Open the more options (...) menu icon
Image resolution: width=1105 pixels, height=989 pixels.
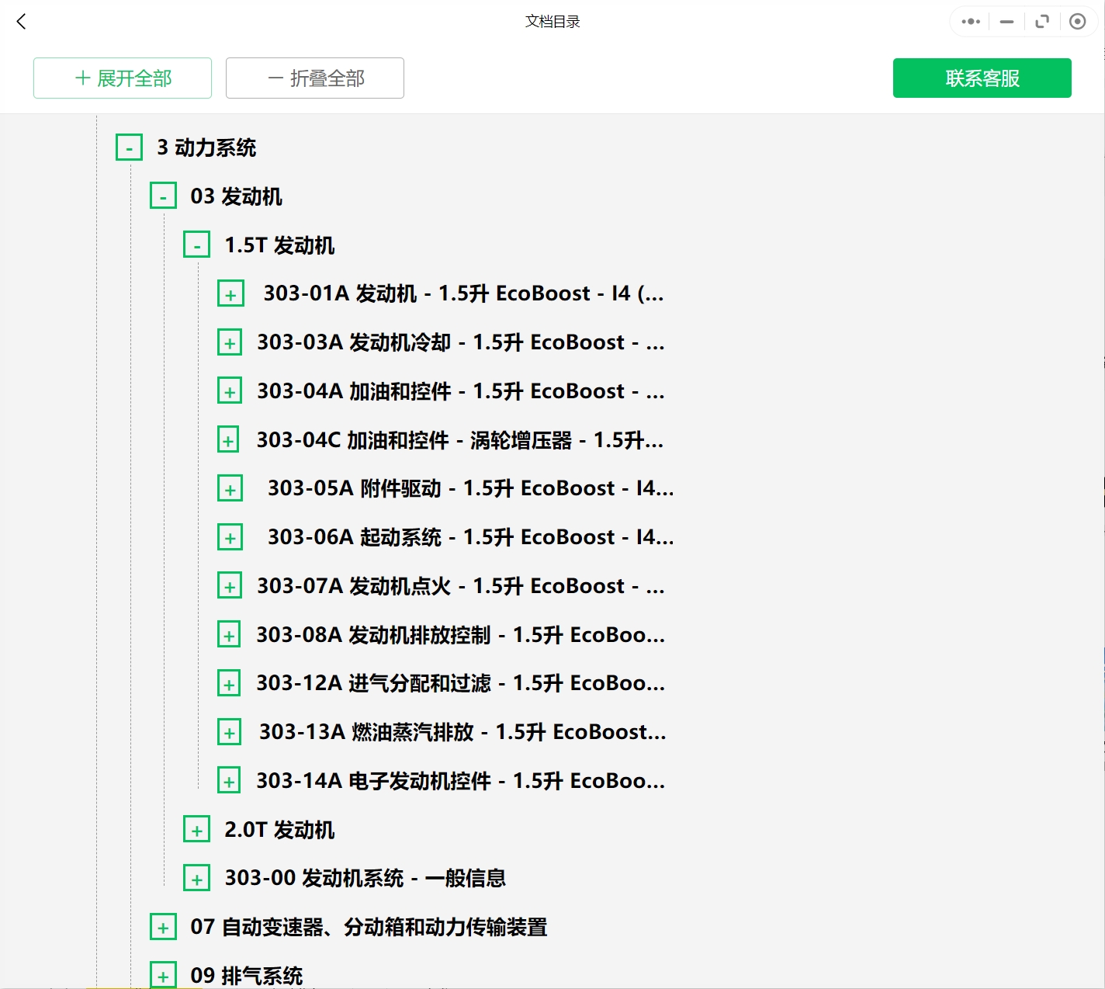[969, 22]
